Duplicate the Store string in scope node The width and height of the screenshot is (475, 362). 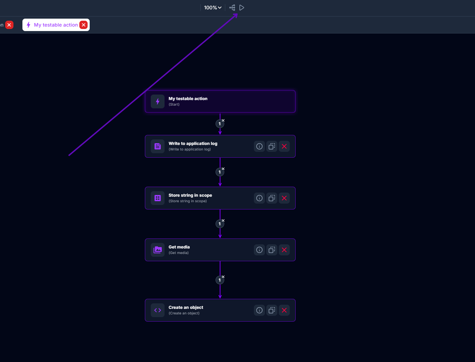[272, 198]
